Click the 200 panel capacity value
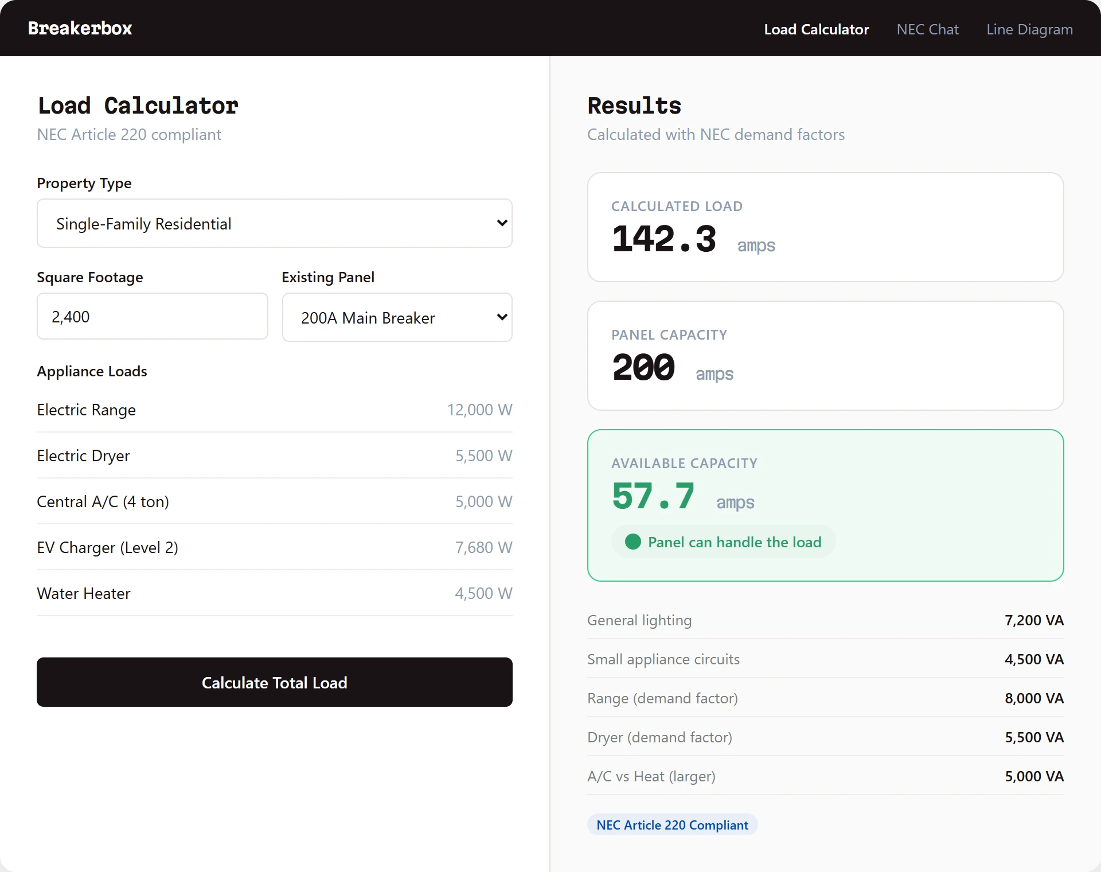The width and height of the screenshot is (1101, 872). (643, 367)
